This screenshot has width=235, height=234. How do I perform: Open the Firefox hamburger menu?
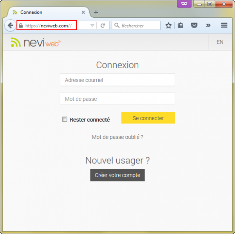[224, 26]
